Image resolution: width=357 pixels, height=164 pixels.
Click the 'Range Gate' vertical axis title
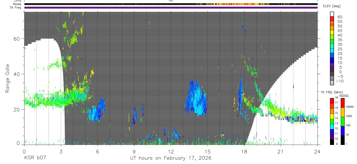[x=7, y=78]
